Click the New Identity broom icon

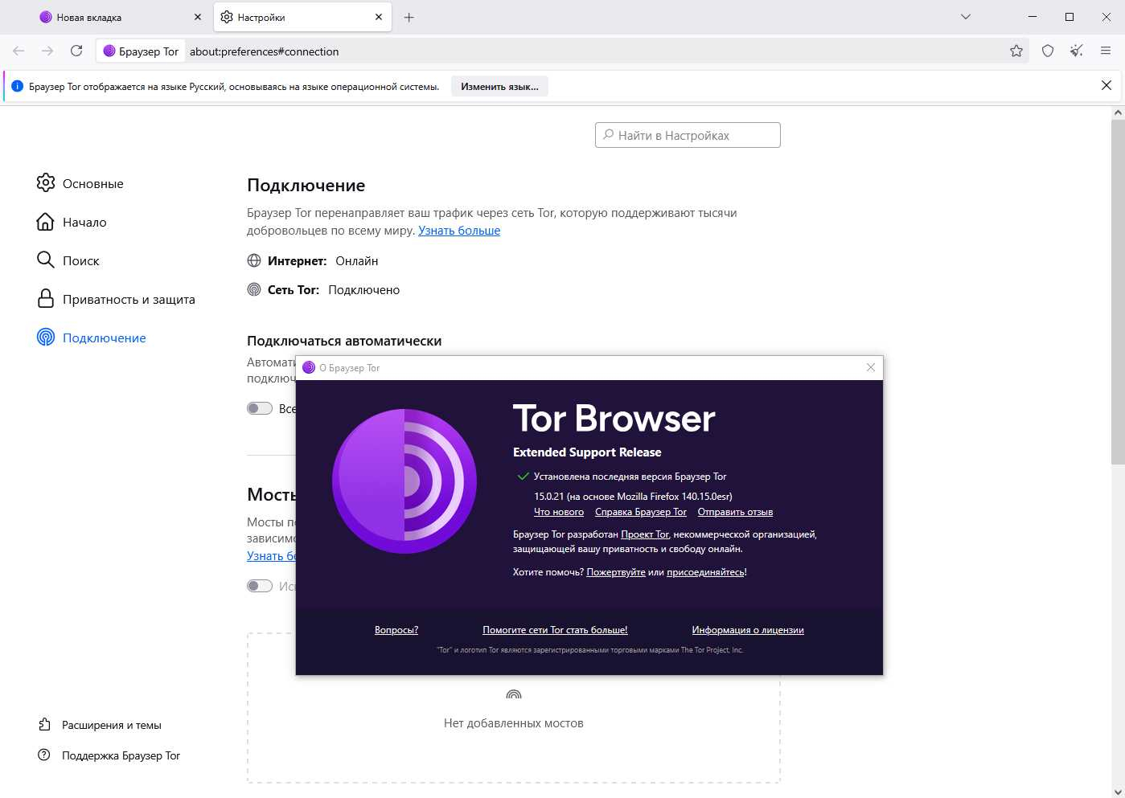(x=1077, y=51)
